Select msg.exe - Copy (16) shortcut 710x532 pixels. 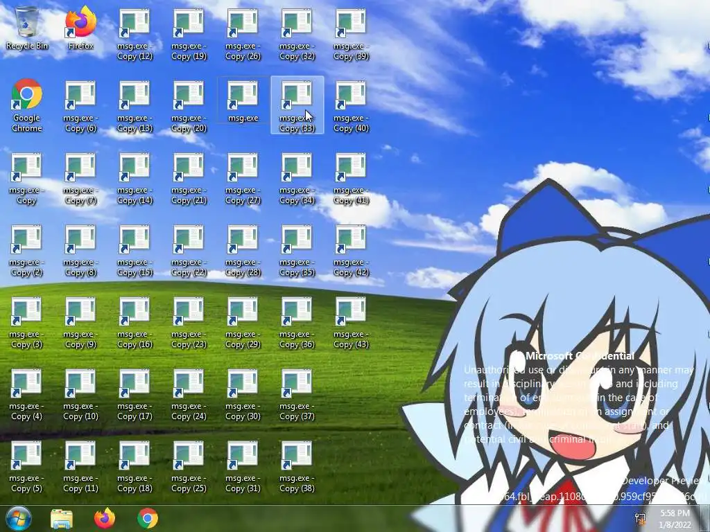(x=135, y=322)
